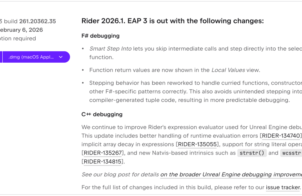The image size is (302, 196).
Task: Click the strstr() code snippet
Action: click(252, 153)
